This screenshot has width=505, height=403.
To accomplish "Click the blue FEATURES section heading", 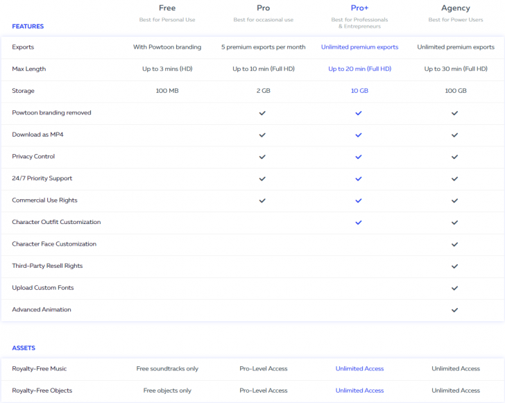I will click(28, 26).
